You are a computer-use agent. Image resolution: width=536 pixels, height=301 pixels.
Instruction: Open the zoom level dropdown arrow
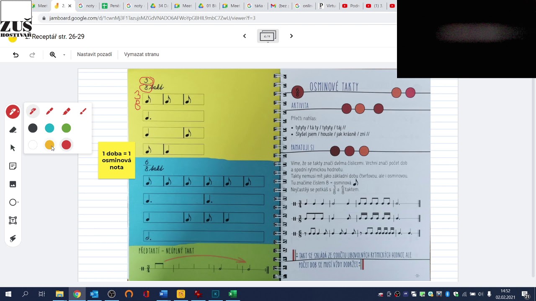coord(64,55)
